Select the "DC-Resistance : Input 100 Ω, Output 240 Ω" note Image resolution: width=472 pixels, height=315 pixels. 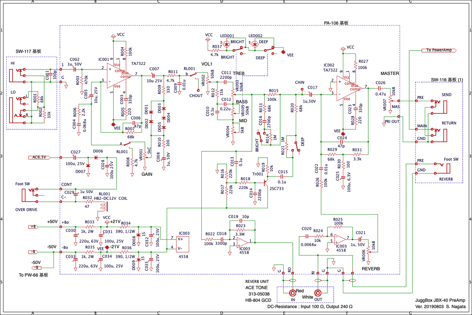click(x=310, y=307)
